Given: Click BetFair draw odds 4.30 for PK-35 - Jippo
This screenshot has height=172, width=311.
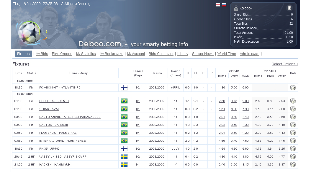Looking at the screenshot, I should (234, 148).
